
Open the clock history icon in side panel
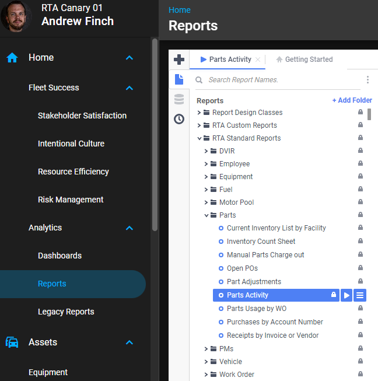point(179,119)
